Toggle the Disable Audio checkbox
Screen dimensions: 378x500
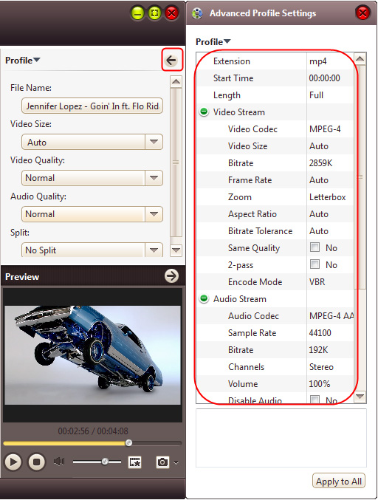pos(315,400)
